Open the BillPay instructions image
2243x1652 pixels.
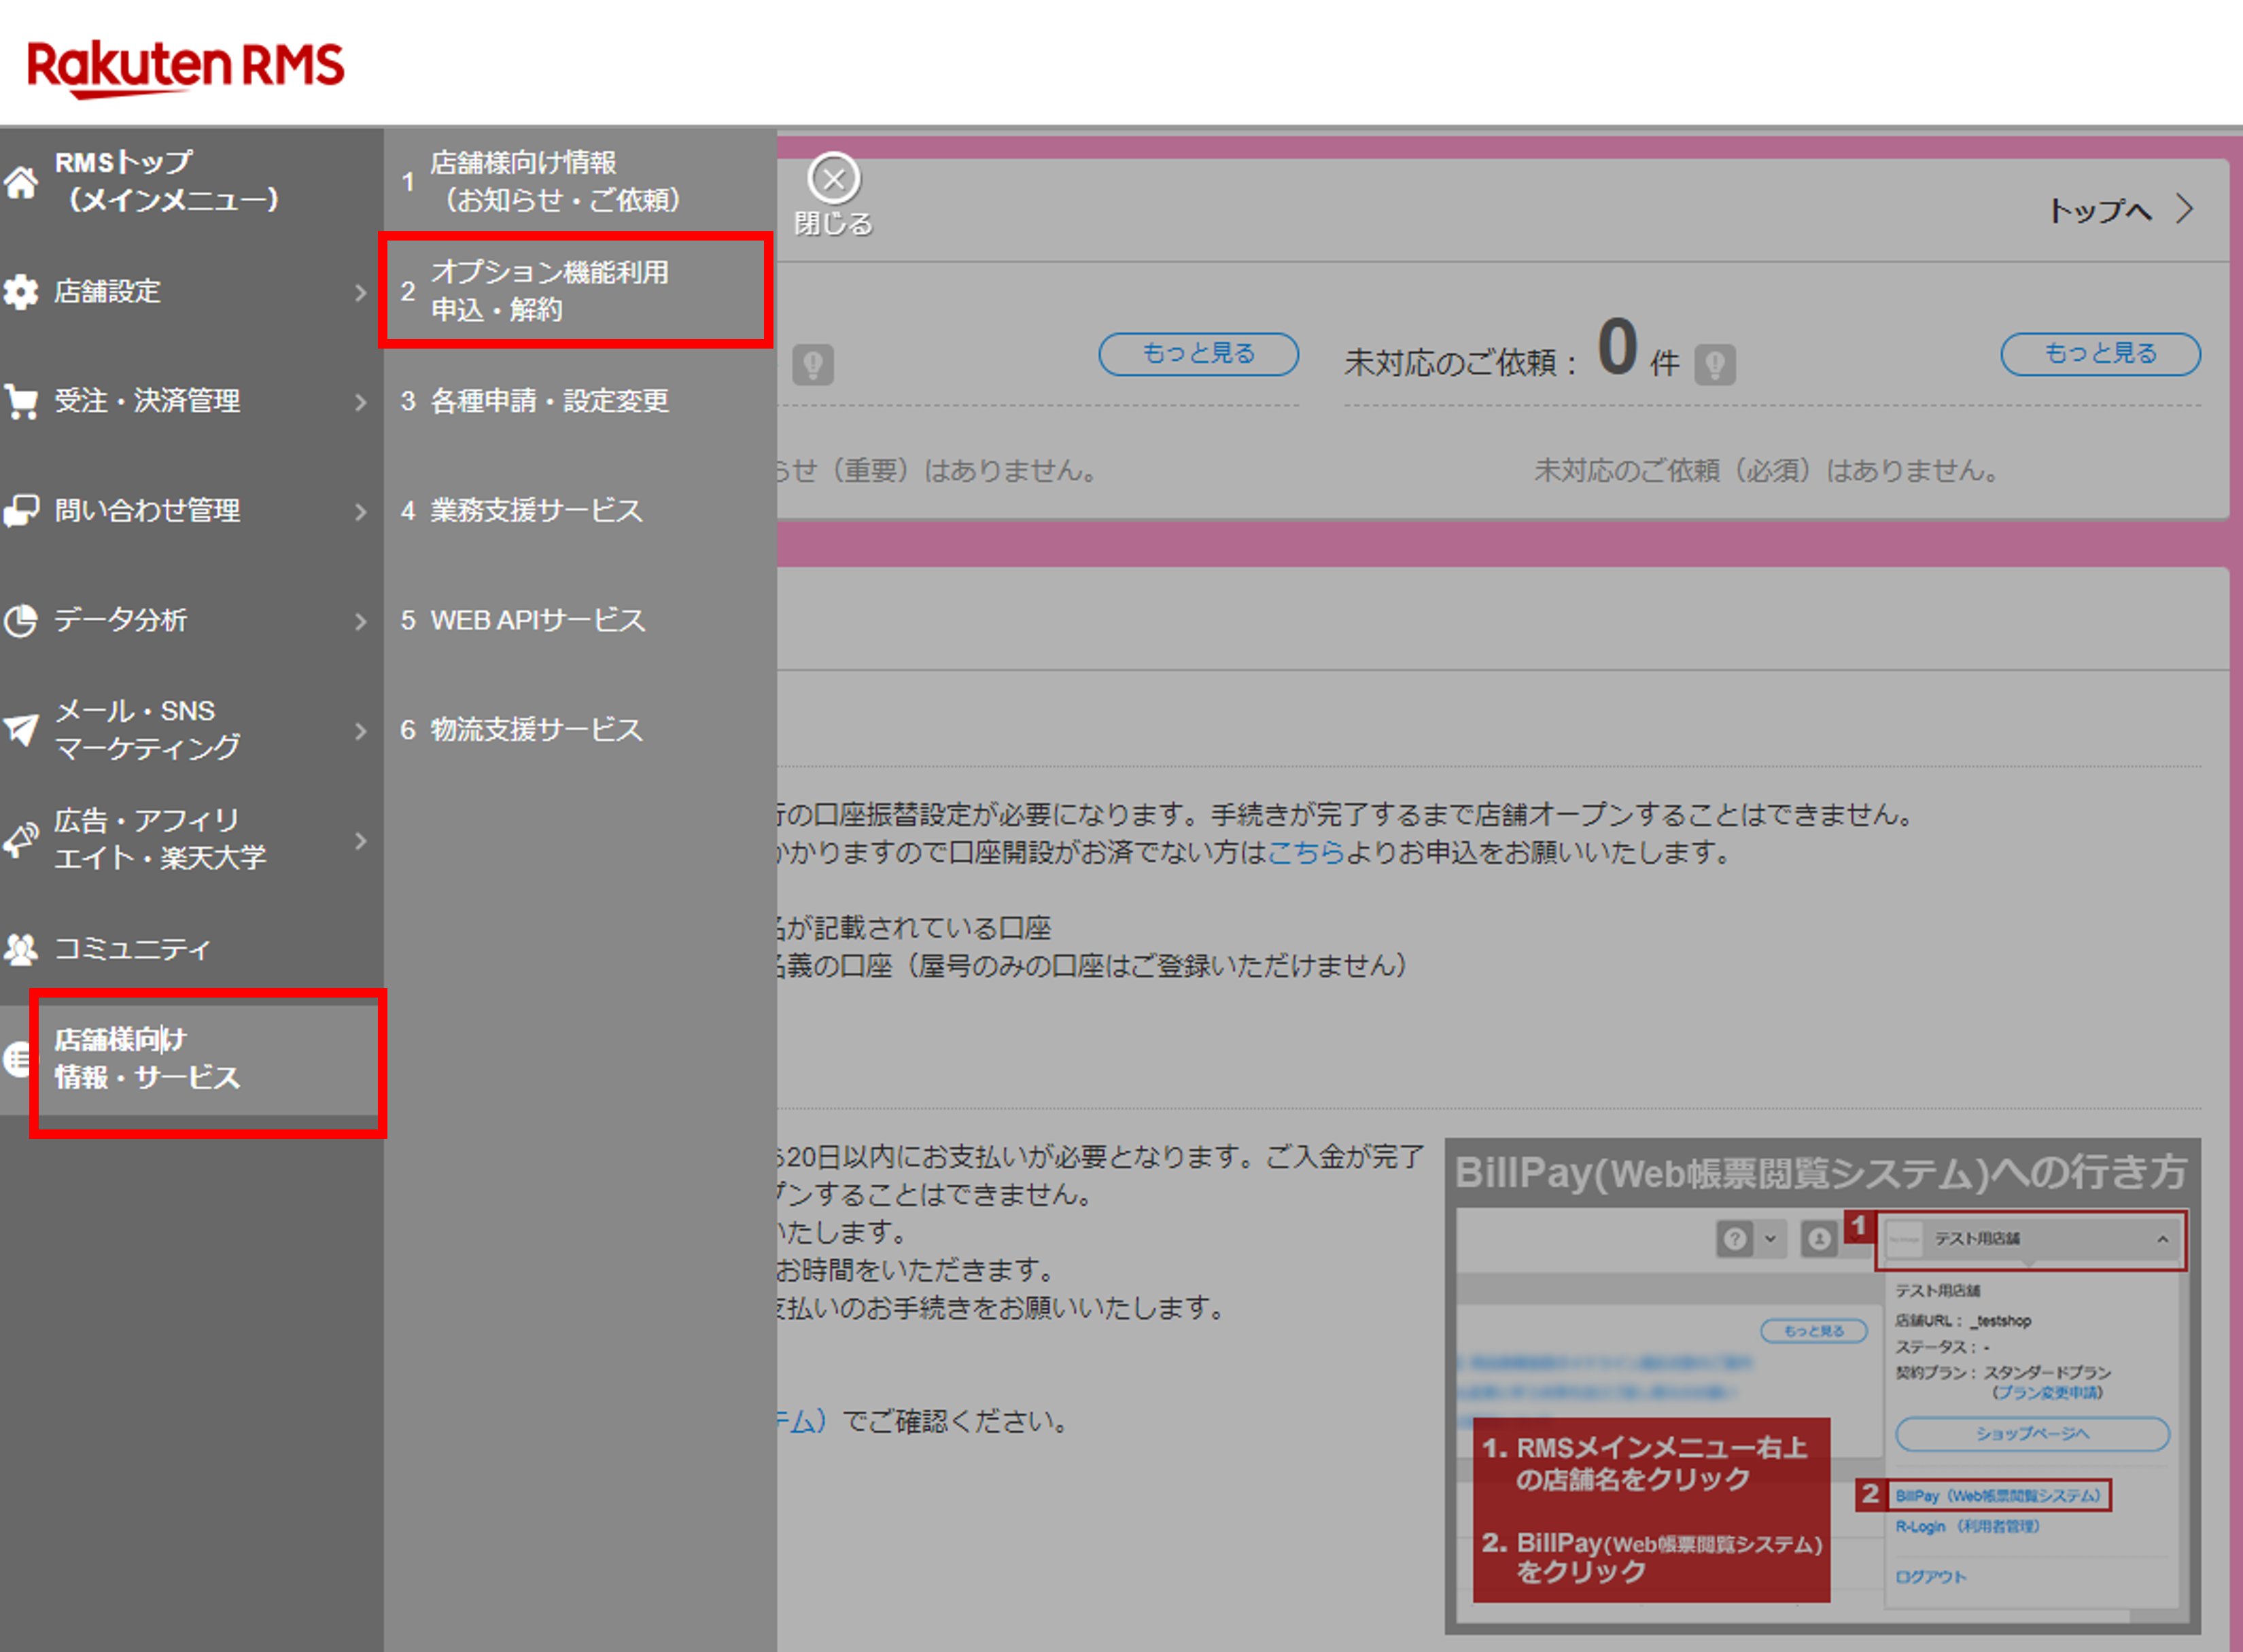tap(1822, 1385)
